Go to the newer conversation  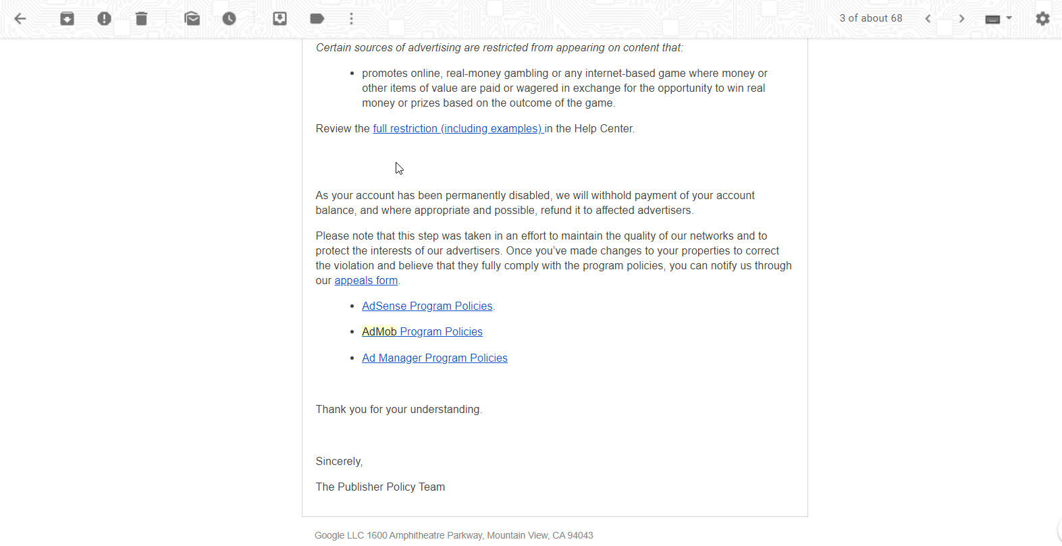(928, 19)
